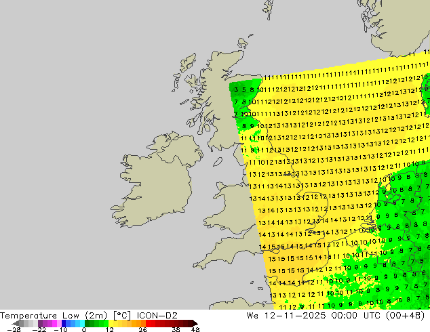Click the -22 legend value
The image size is (430, 332).
pyautogui.click(x=39, y=329)
